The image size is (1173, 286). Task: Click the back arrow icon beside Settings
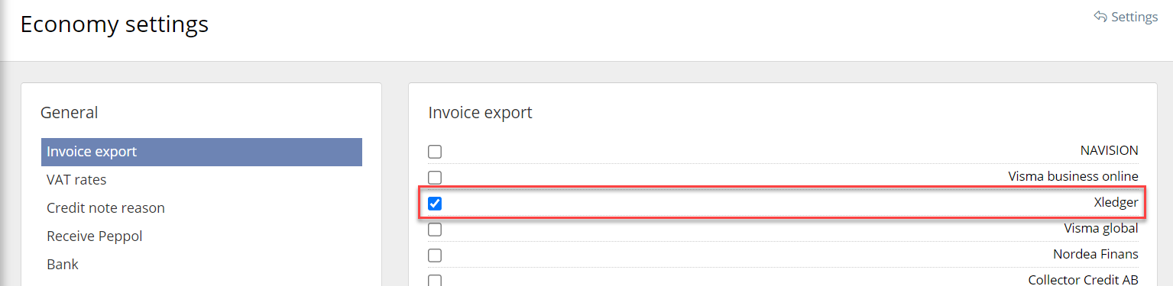(1100, 16)
